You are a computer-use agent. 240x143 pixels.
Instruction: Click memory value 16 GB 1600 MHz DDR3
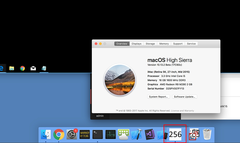coord(172,80)
